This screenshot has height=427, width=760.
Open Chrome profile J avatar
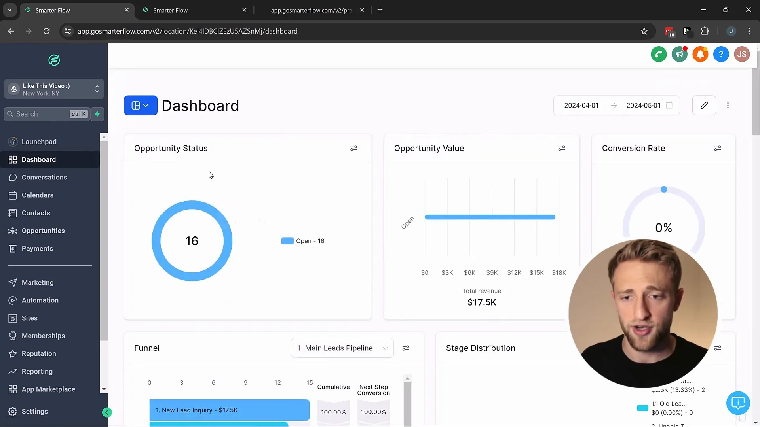click(x=731, y=31)
